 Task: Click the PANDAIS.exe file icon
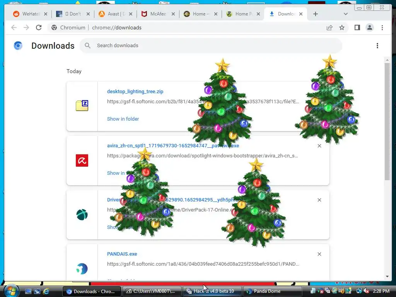(82, 269)
